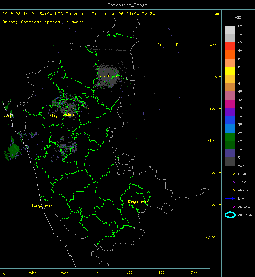Pick the dark gray 5 dBZ swatch
Viewport: 255px width, 277px height.
point(230,161)
